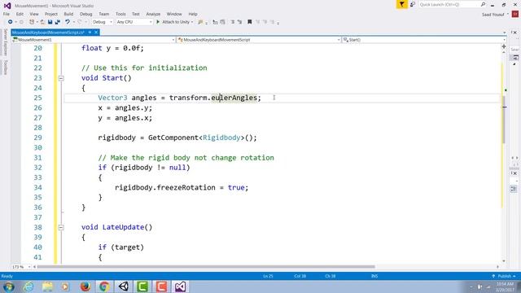The height and width of the screenshot is (293, 521).
Task: Click the comment out selected lines icon
Action: (233, 22)
